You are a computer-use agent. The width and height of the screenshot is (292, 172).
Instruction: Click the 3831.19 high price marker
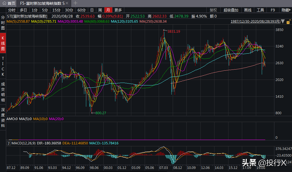click(x=174, y=31)
